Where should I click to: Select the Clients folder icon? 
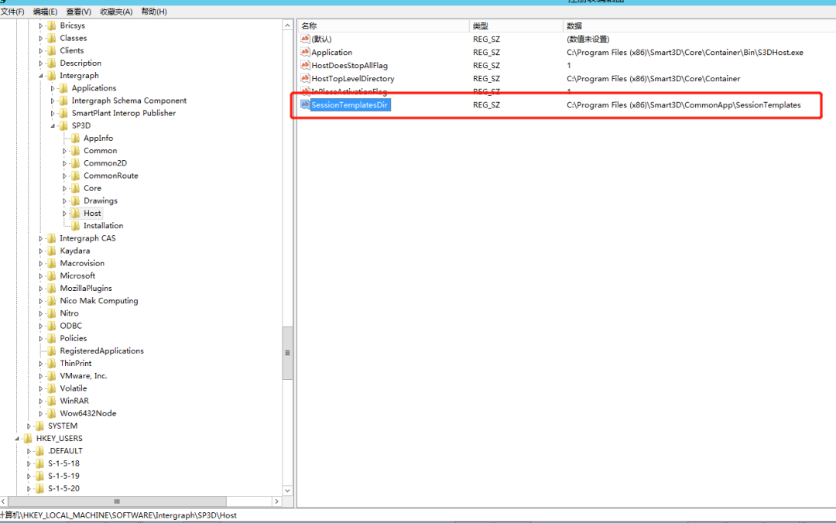coord(51,50)
